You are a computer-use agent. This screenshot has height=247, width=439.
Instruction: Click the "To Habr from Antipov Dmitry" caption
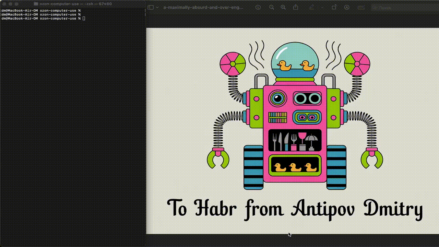click(x=294, y=208)
